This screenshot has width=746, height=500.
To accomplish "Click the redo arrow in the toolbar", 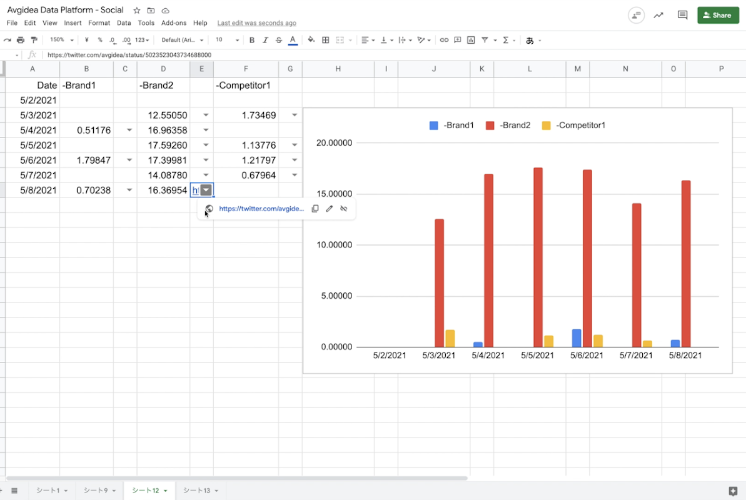I will 7,40.
